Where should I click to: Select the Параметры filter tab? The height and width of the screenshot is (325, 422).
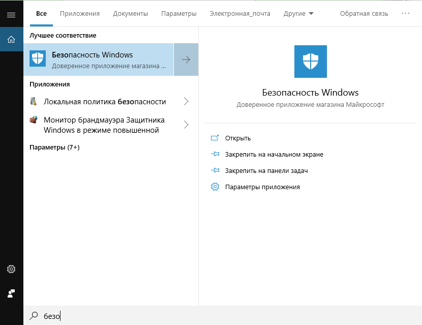178,14
